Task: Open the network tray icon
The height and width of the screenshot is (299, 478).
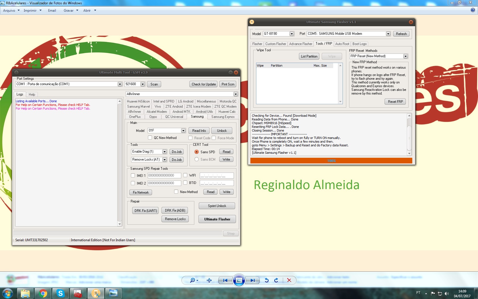Action: click(x=440, y=294)
